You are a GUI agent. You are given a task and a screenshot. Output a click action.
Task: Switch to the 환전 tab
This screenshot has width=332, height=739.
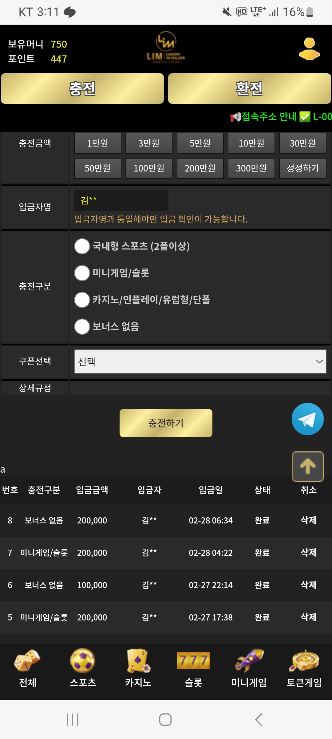pos(249,89)
